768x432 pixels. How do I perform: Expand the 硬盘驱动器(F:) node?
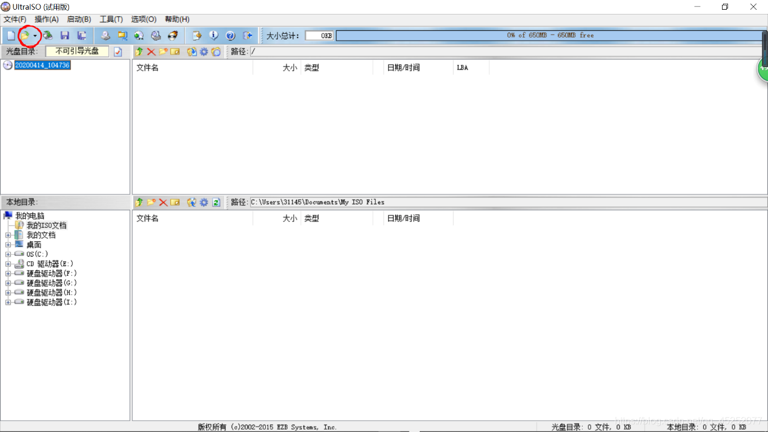pyautogui.click(x=8, y=273)
